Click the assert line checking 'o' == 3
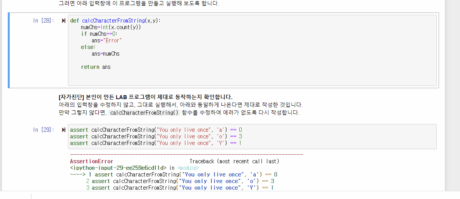 pos(156,136)
